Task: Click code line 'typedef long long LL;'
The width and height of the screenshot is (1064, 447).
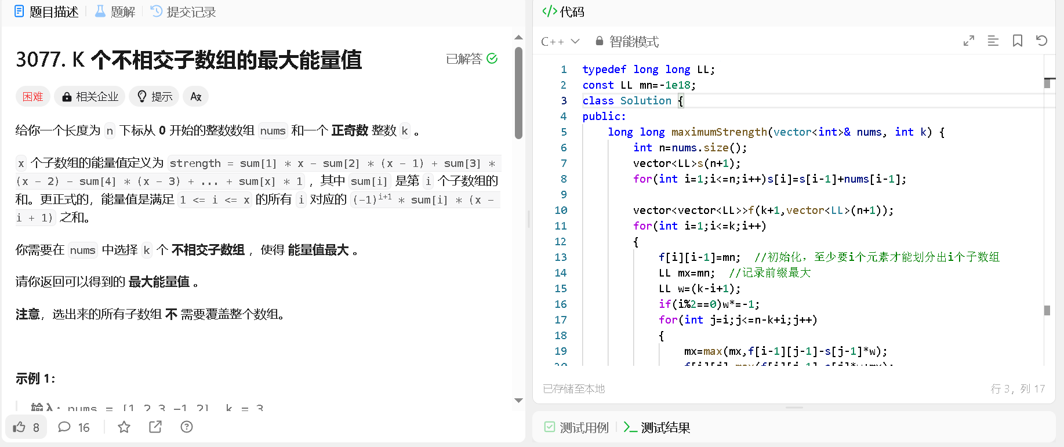Action: 649,69
